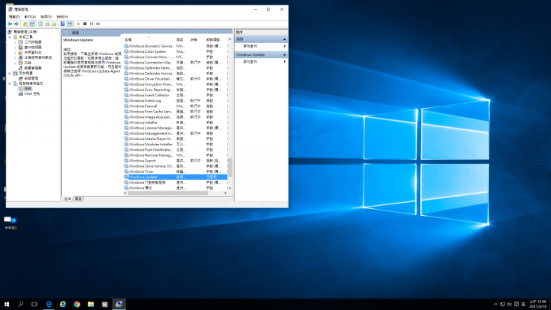Open the View (V) menu
Screen dimensions: 551x310
[46, 17]
